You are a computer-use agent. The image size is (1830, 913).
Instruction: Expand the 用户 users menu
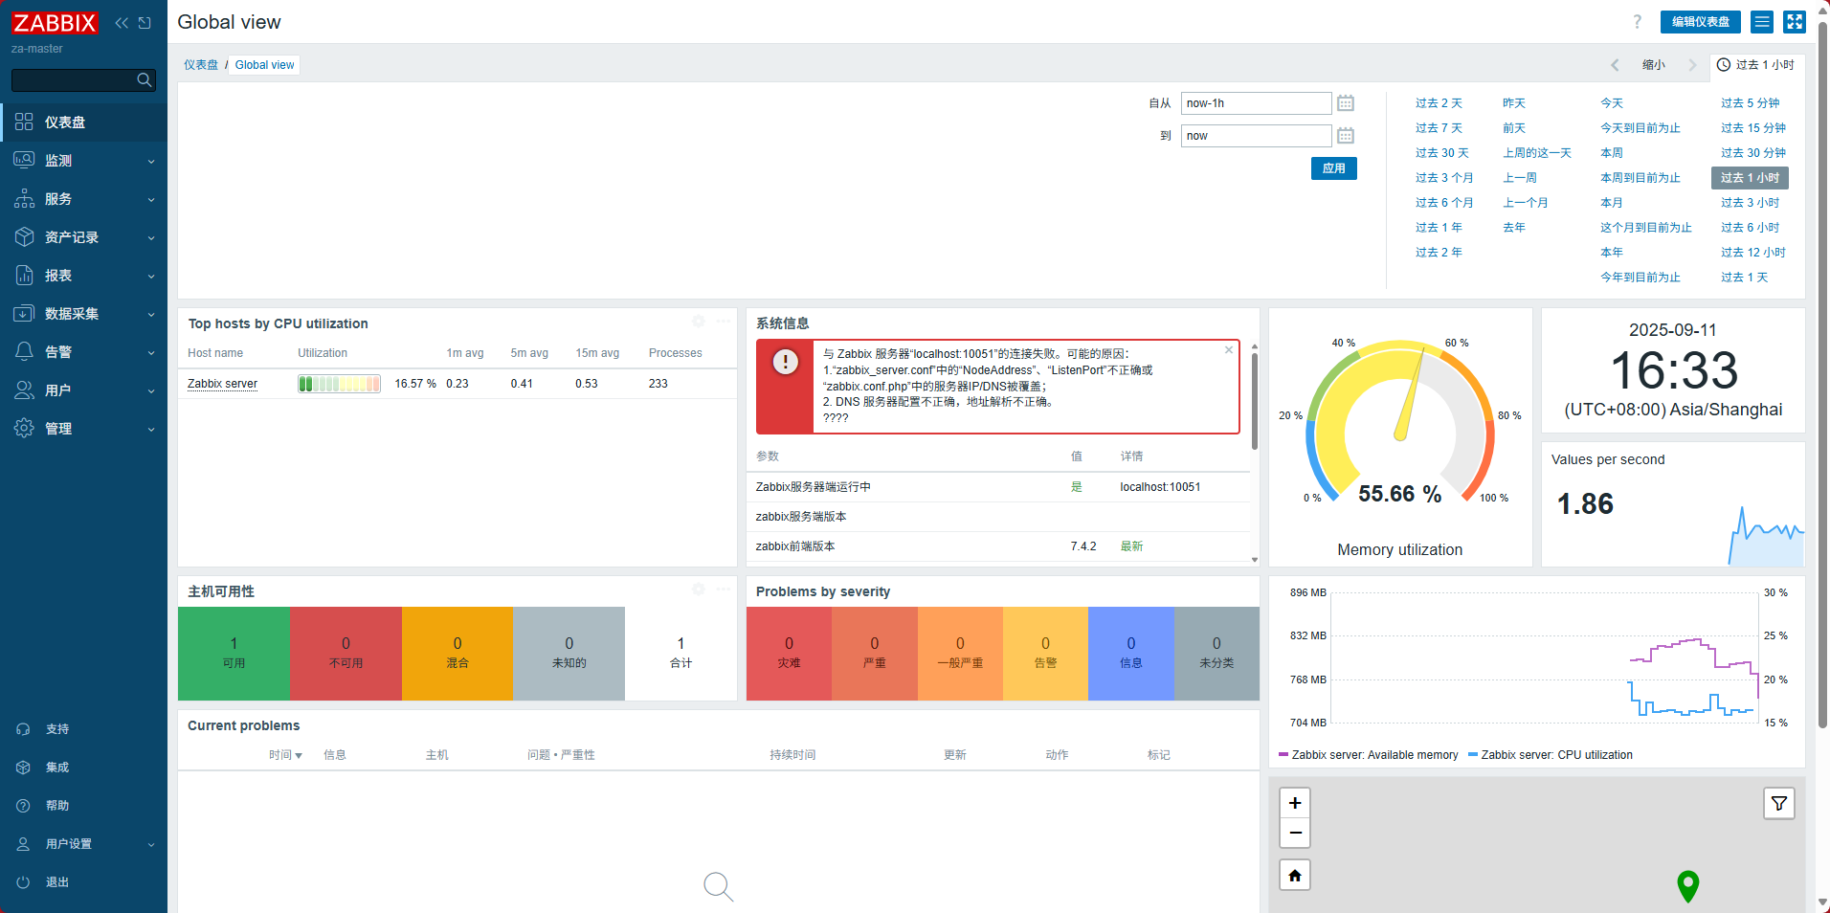click(83, 390)
